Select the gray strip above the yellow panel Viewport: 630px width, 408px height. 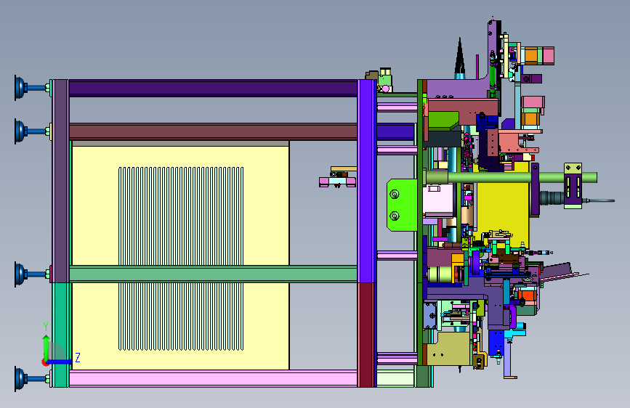pyautogui.click(x=180, y=143)
